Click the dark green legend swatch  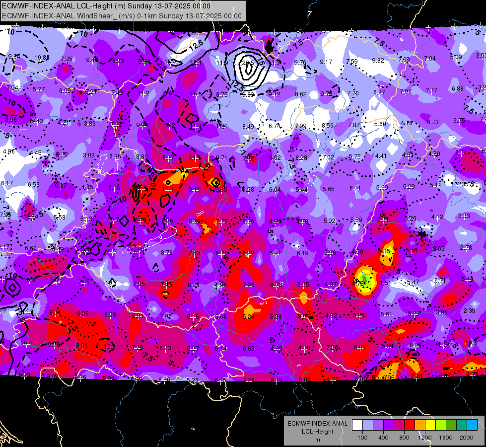(x=451, y=425)
